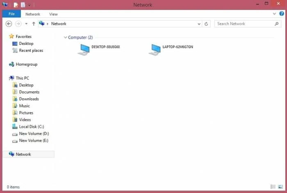This screenshot has height=193, width=287.
Task: Click the Properties quick access icon
Action: point(16,5)
